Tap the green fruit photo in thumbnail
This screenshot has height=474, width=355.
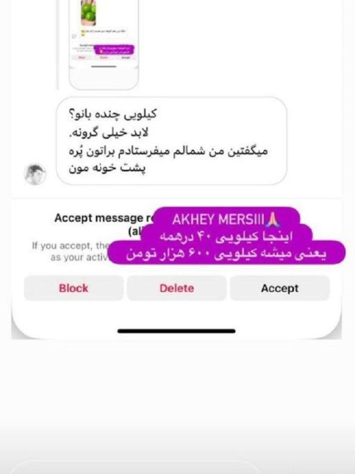[x=88, y=12]
